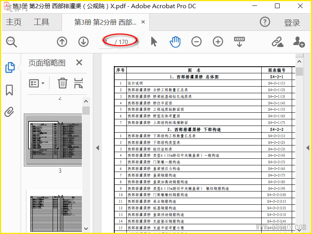This screenshot has width=312, height=234.
Task: Go to next page with down arrow
Action: point(83,42)
